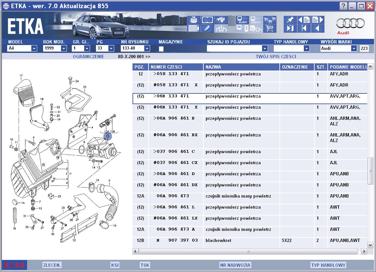Go to next page with right-arrow document icon

[318, 20]
